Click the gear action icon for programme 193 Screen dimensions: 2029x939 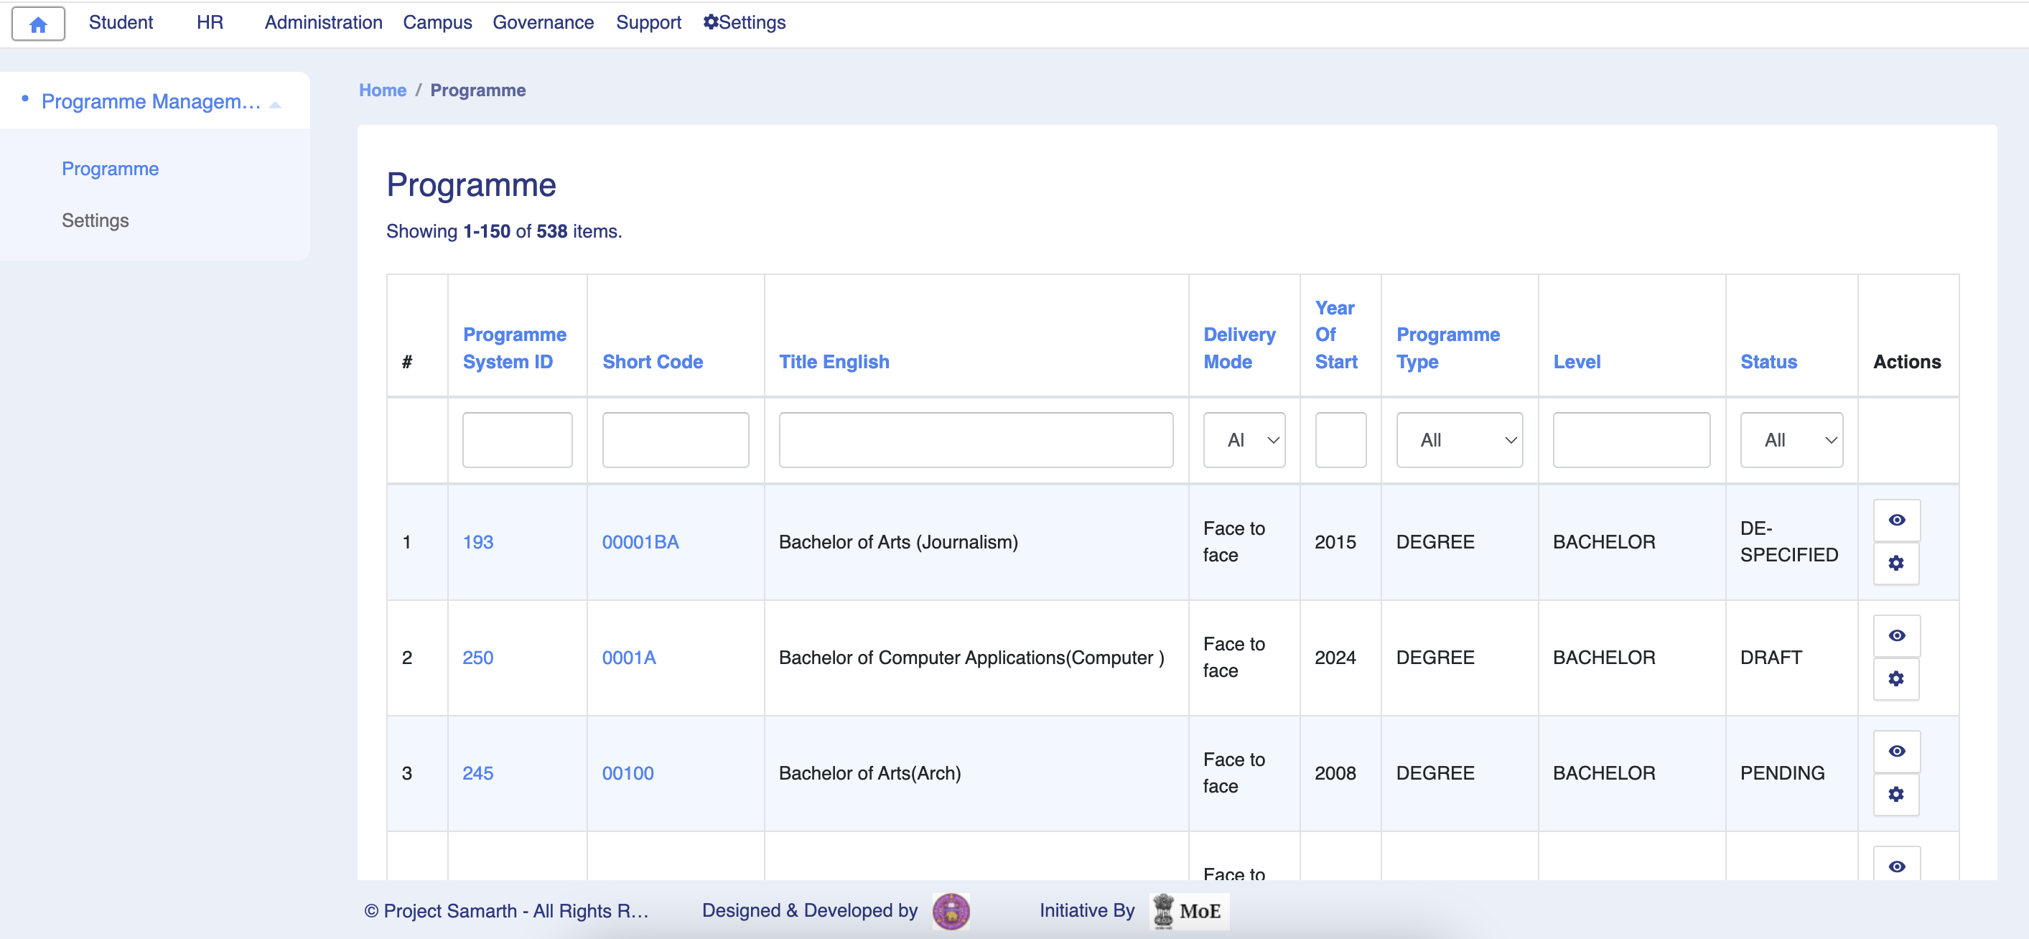click(x=1896, y=564)
